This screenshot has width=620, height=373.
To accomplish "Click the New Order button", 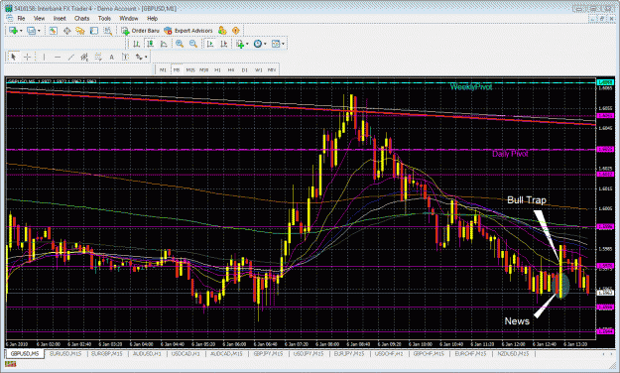I will 141,31.
